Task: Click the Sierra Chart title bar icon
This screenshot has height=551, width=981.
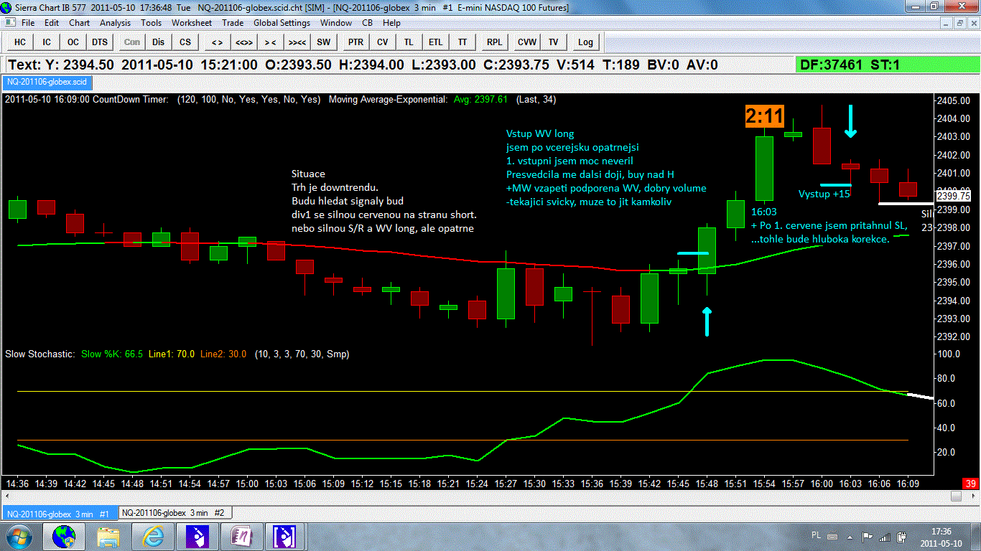Action: point(7,7)
